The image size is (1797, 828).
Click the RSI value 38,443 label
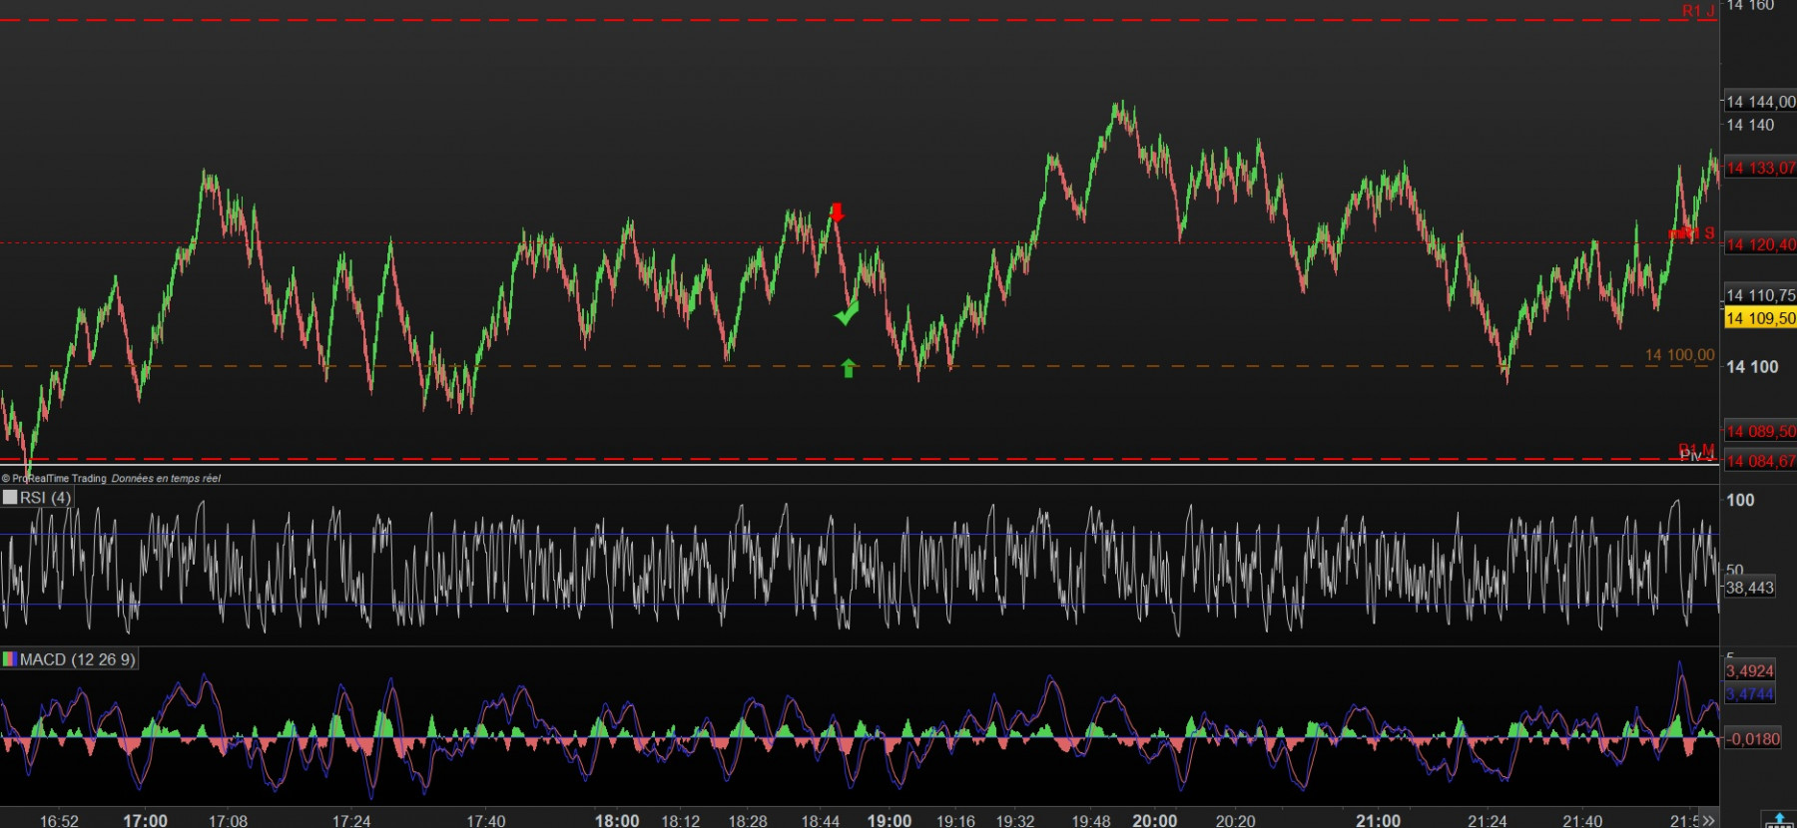(1750, 588)
